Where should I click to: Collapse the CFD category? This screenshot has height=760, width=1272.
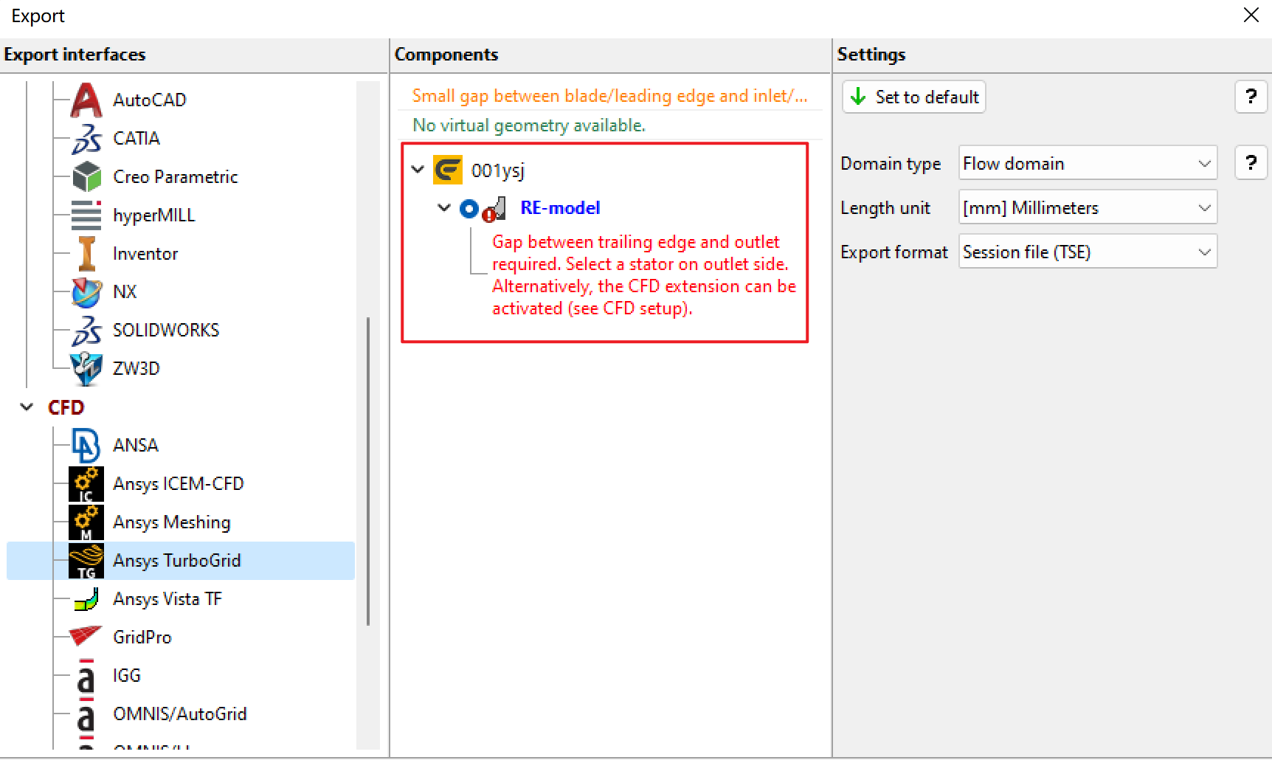27,407
